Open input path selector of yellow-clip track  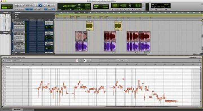(49, 22)
